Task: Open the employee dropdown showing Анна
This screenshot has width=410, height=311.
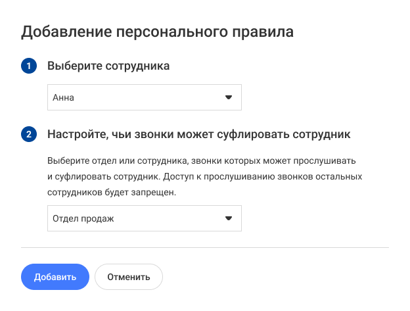Action: click(x=145, y=97)
